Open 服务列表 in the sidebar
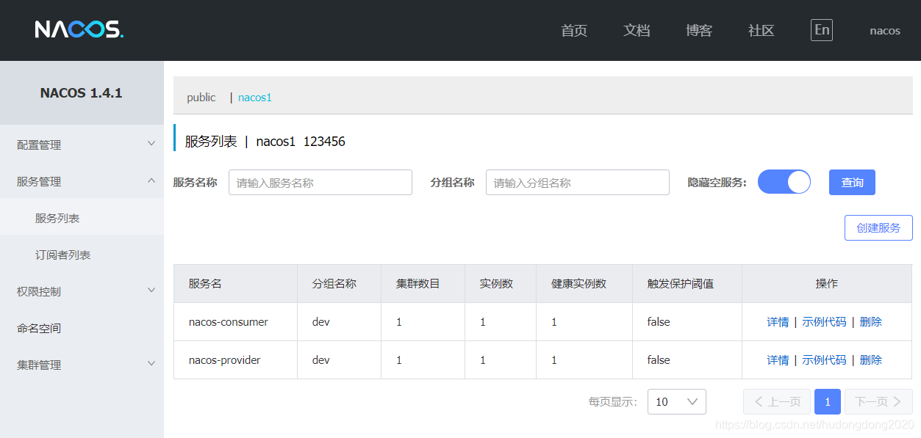 pos(82,218)
